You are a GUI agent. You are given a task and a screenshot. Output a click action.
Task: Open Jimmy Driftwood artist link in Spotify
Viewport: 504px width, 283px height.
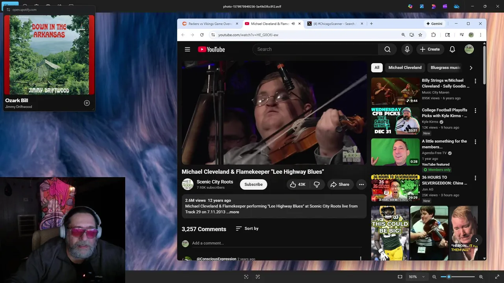pos(19,107)
